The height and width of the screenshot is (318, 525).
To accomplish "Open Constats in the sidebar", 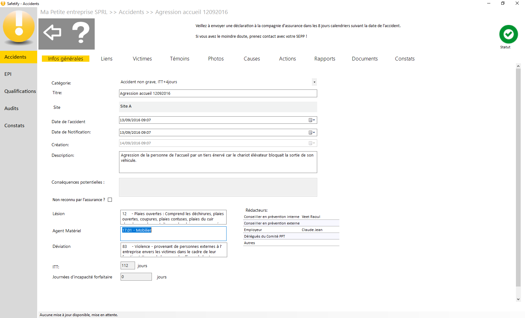I will [x=18, y=126].
